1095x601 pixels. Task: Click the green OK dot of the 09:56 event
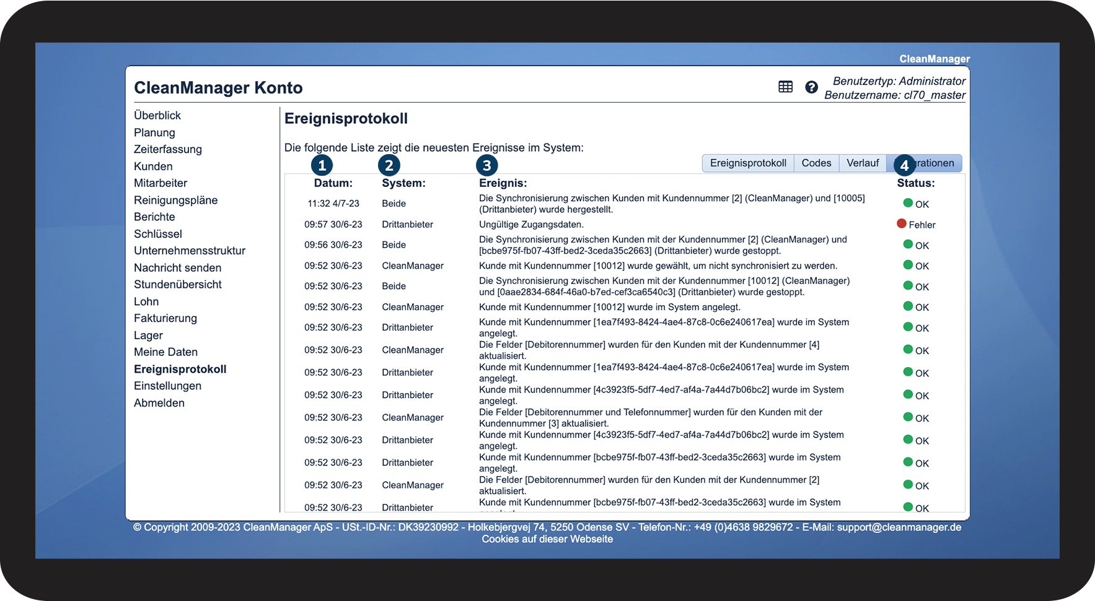pos(908,244)
